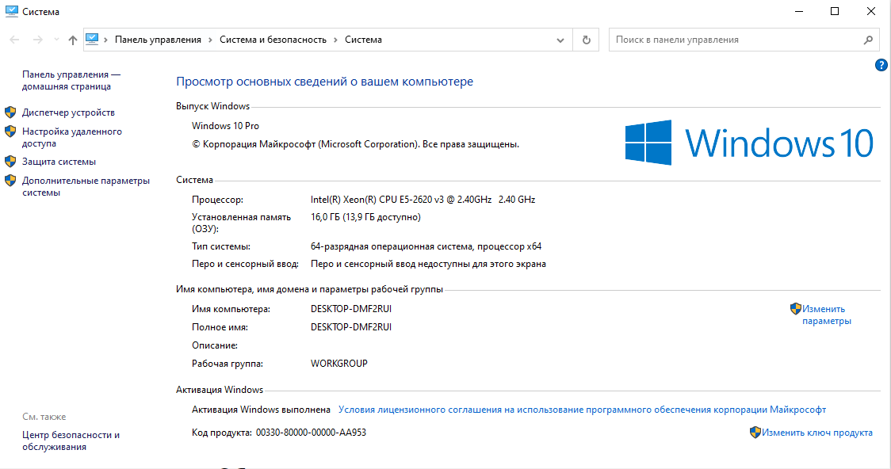Screen dimensions: 891x469
Task: Click Активация Windows выполнена text
Action: (261, 410)
